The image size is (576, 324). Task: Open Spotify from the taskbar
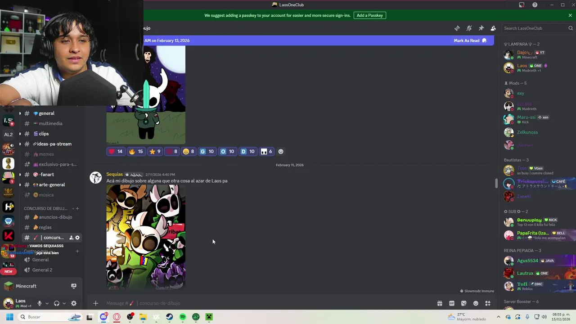183,317
